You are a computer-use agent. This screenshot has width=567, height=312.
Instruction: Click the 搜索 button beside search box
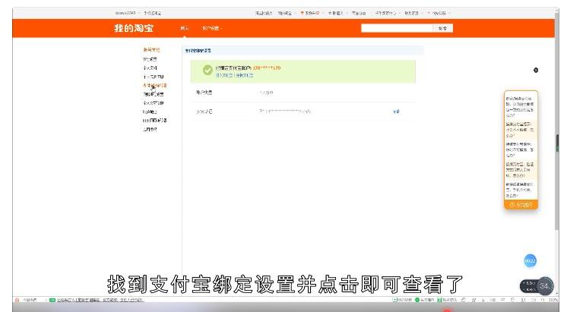click(442, 28)
